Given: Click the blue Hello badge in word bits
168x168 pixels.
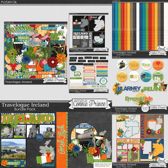Looking at the screenshot, I should pos(73,68).
